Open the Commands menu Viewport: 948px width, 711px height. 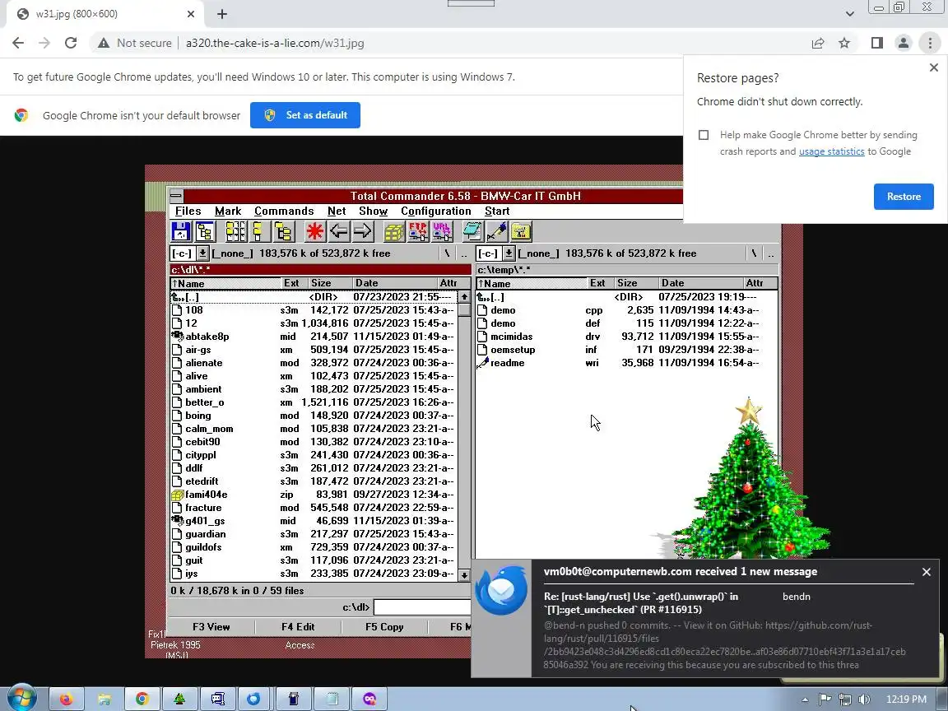point(284,211)
